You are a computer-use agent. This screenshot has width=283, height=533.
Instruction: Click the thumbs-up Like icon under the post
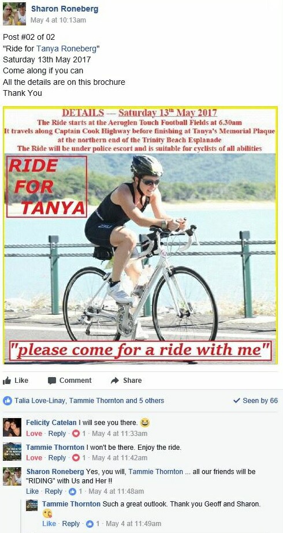pyautogui.click(x=7, y=381)
